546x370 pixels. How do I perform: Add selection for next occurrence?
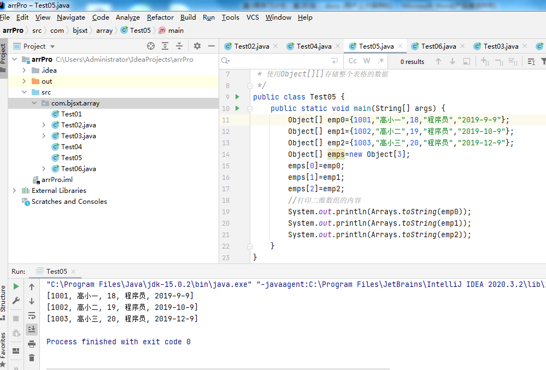click(x=485, y=62)
